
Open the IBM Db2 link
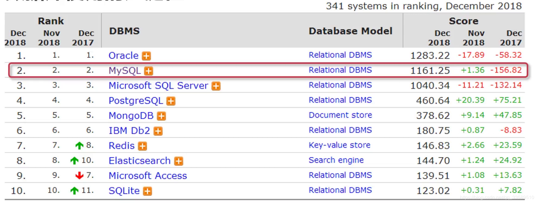coord(129,131)
